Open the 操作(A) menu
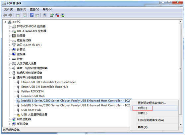Screen dimensions: 185x135 21,9
